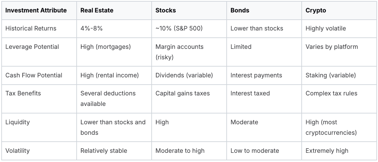Click the Stocks column header
The image size is (378, 162).
click(x=166, y=10)
